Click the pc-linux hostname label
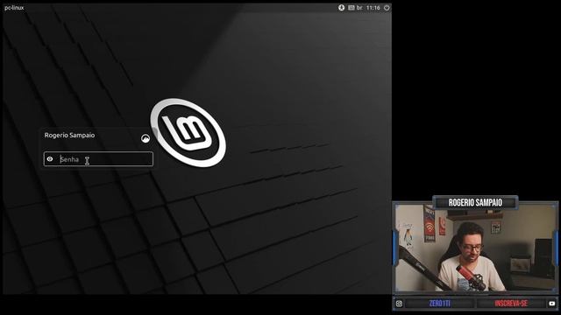561x315 pixels. click(x=14, y=8)
